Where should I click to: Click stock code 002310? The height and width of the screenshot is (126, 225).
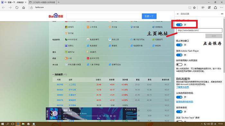click(60, 105)
